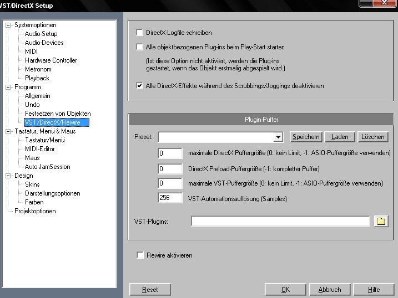Browse for VST-Plugins folder icon
This screenshot has height=298, width=398.
tap(381, 222)
